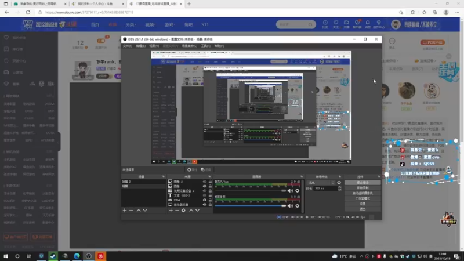
Task: Open 麦克风/Aux audio settings gear
Action: pyautogui.click(x=298, y=191)
